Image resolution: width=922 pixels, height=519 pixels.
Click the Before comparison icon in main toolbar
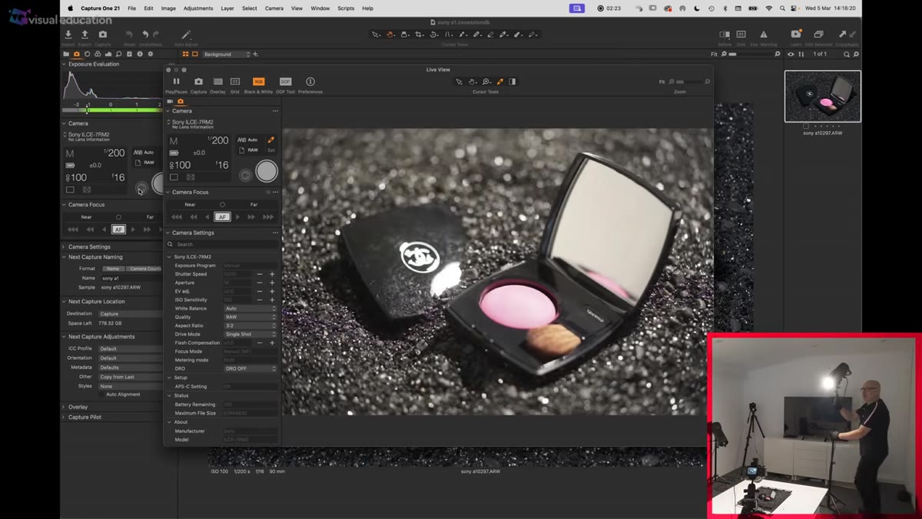(x=725, y=35)
